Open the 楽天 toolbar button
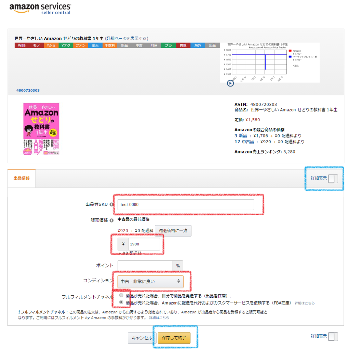Screen dimensions: 348x350 [95, 45]
